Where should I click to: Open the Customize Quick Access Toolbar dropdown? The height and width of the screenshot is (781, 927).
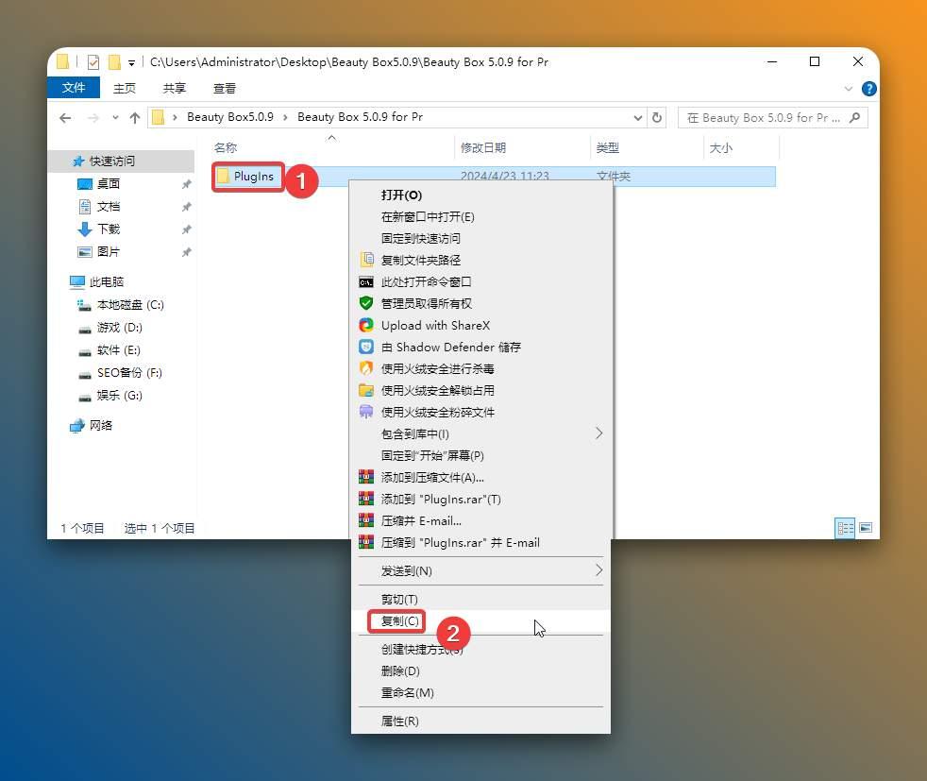click(x=131, y=62)
